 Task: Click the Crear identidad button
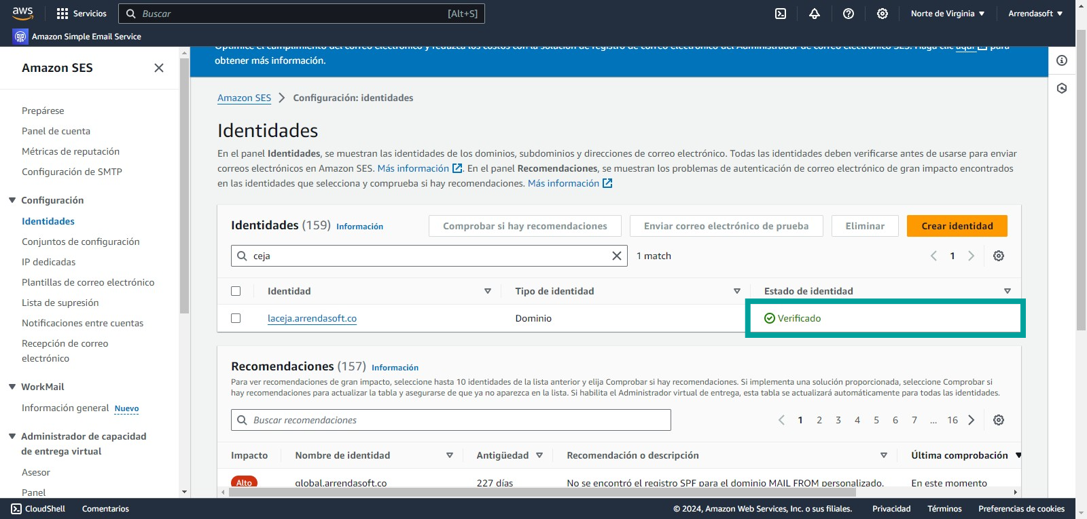click(957, 226)
